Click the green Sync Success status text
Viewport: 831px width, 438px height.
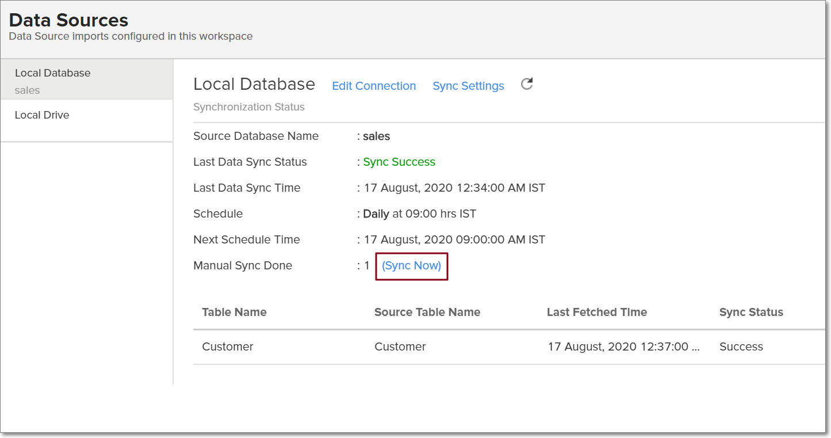click(399, 162)
